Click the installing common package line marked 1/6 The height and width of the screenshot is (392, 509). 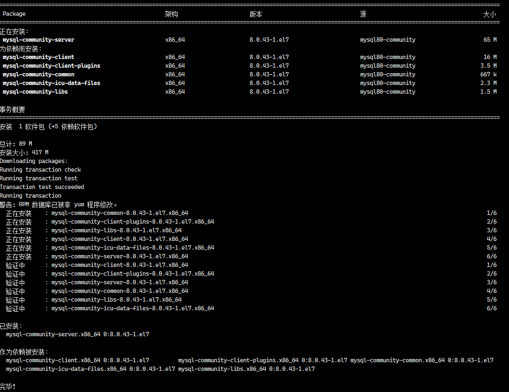click(x=251, y=213)
